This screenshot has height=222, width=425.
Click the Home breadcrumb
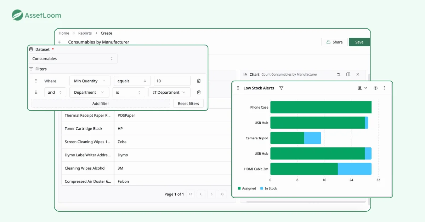pos(64,33)
